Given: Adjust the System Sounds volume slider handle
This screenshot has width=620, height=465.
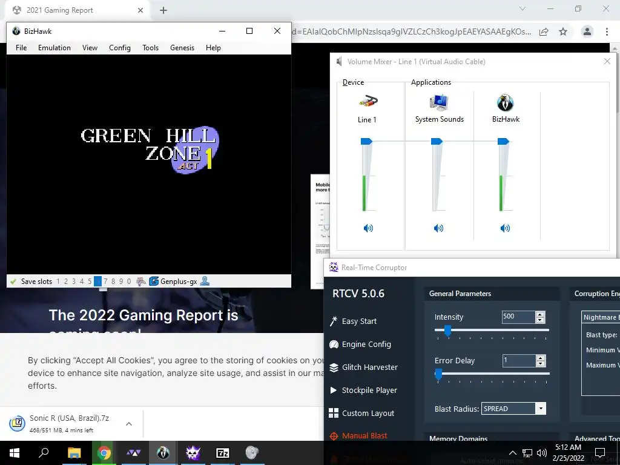Looking at the screenshot, I should pyautogui.click(x=437, y=141).
